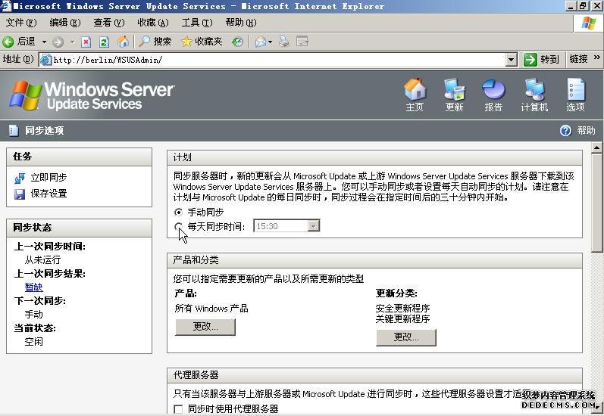
Task: Open the 查看(V) menu
Action: pos(109,23)
